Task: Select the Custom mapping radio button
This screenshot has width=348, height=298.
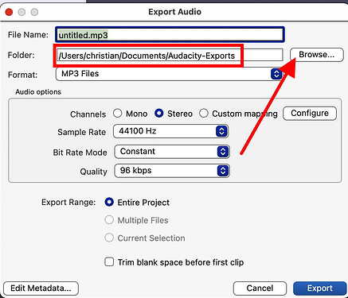Action: click(x=204, y=114)
